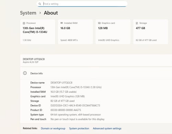Select the Graphics card 128 MB value

tap(103, 28)
